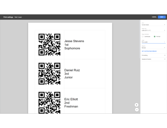
Task: Click the Freshman grade text
Action: coord(71,107)
